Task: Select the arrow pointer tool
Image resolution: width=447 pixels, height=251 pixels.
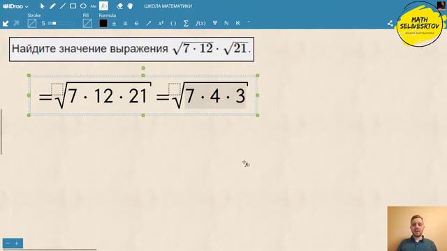Action: pyautogui.click(x=42, y=6)
